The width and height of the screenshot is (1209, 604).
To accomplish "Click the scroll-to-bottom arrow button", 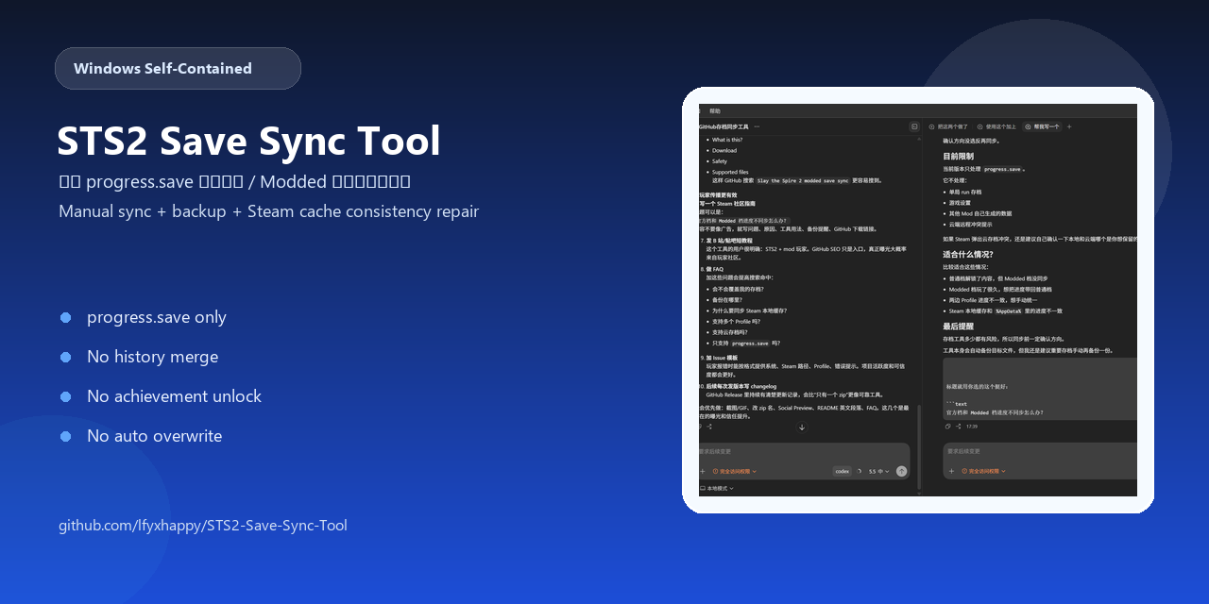I will point(802,428).
